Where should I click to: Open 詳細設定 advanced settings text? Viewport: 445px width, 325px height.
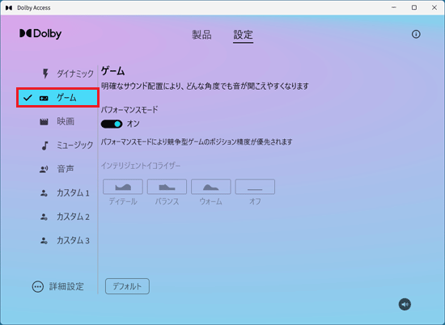point(66,286)
